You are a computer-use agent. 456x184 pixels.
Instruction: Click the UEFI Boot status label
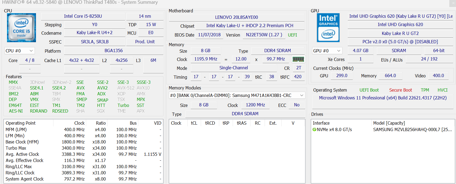coord(369,90)
